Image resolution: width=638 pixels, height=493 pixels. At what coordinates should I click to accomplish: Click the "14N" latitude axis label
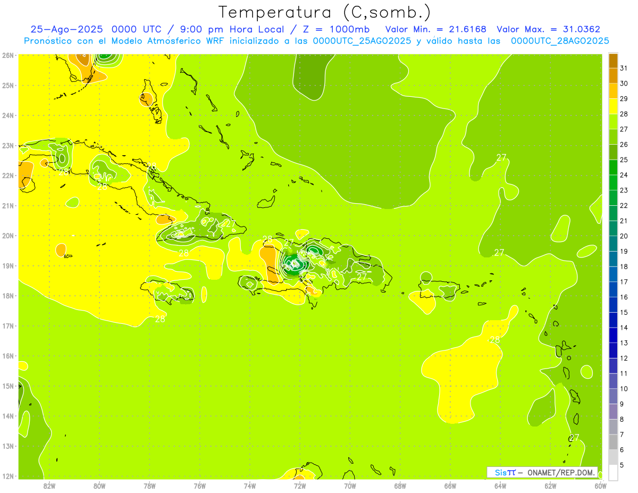[x=8, y=416]
